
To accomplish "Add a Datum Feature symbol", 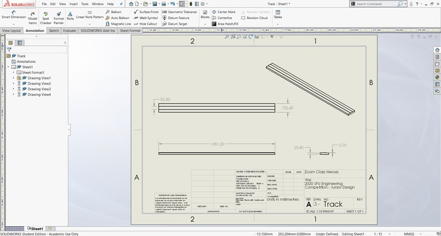I will pyautogui.click(x=176, y=17).
